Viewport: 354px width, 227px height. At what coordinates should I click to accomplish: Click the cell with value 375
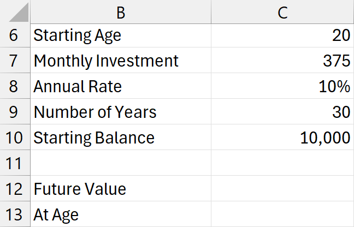[x=282, y=61]
